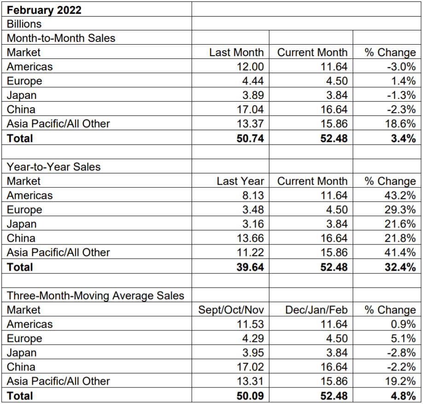Select the "Dec/Jan/Feb" column header

316,310
